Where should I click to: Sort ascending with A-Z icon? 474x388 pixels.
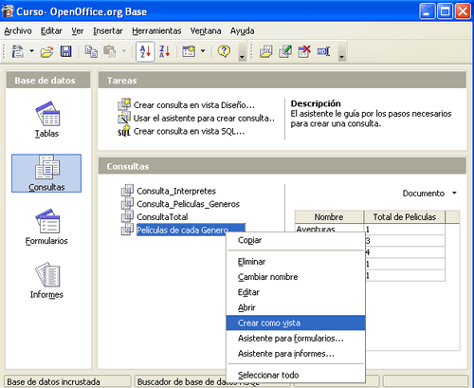click(145, 51)
